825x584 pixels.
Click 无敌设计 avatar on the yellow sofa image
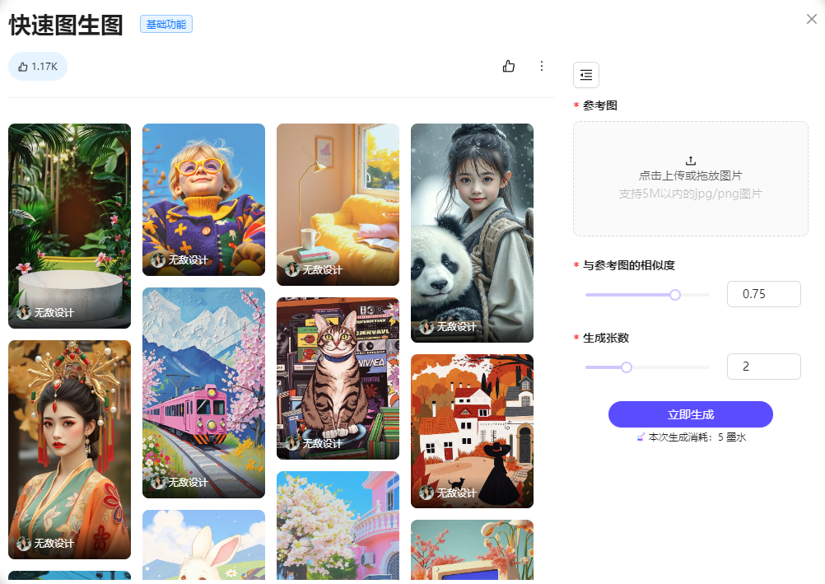292,270
